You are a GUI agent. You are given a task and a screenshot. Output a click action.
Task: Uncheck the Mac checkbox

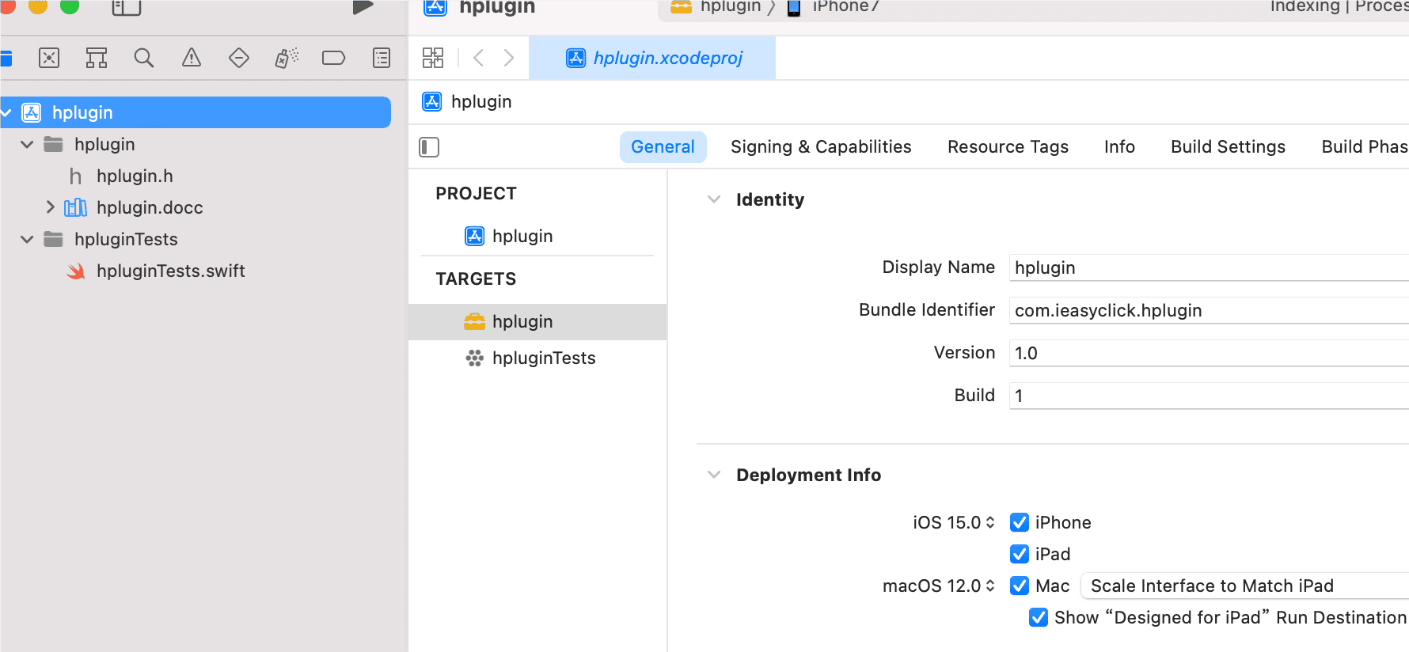[1020, 586]
